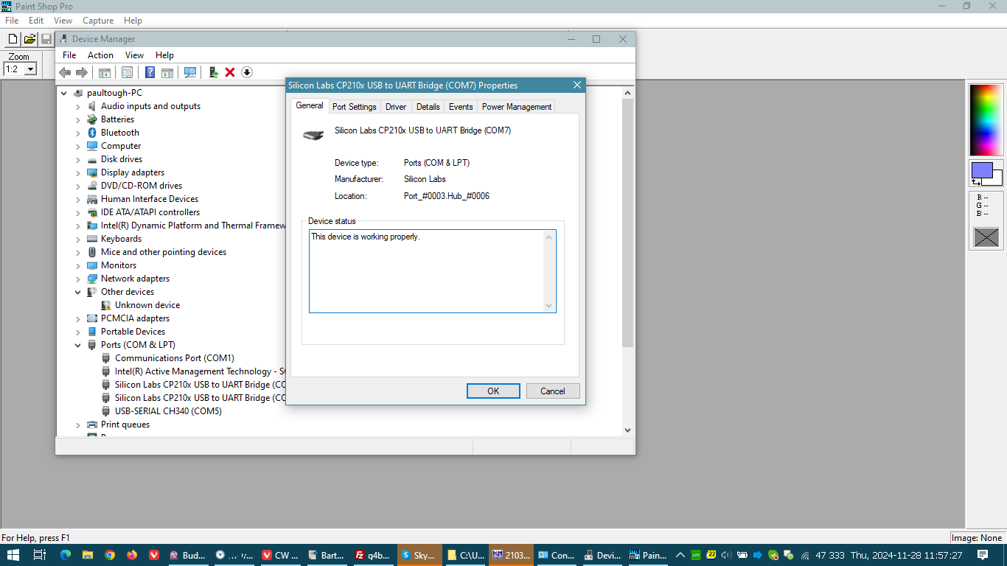
Task: Open Task View from the taskbar
Action: tap(40, 555)
